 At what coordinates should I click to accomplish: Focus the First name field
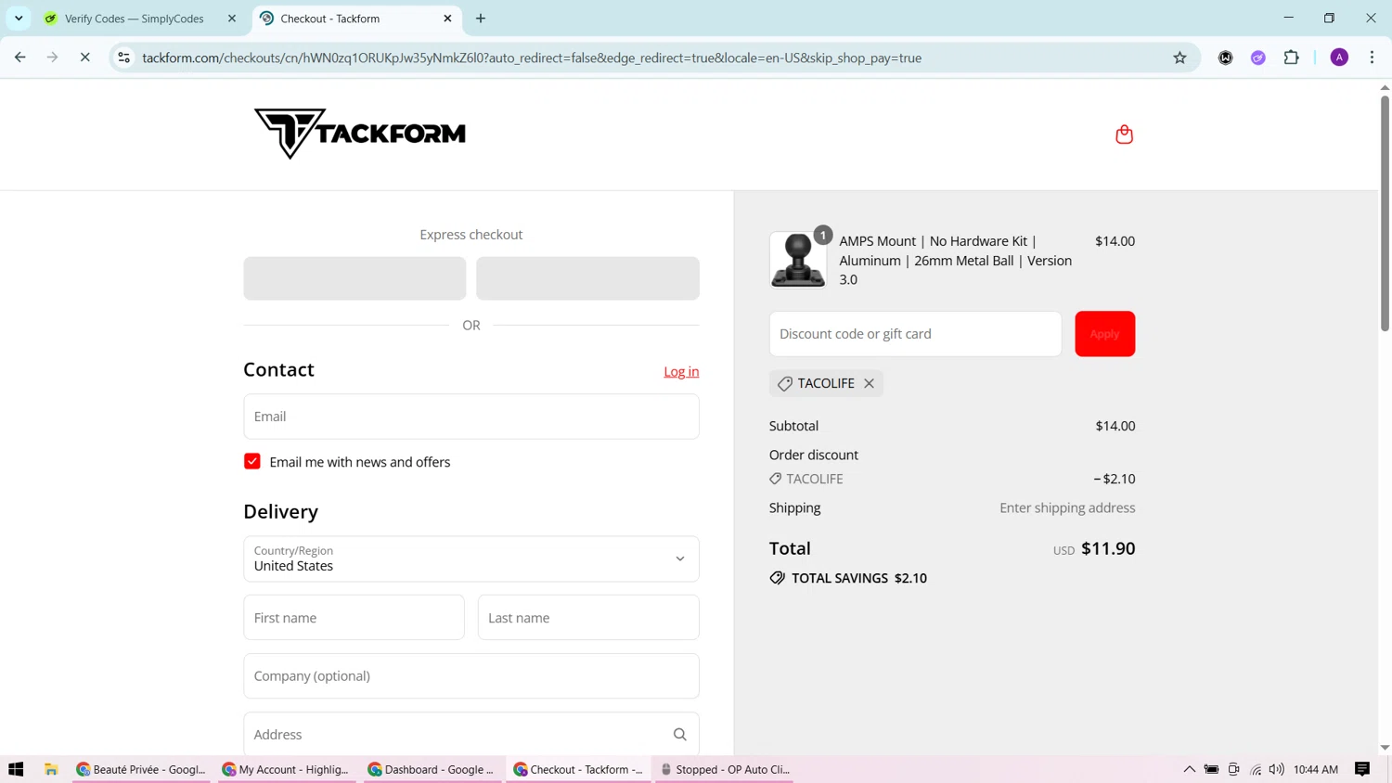coord(354,618)
